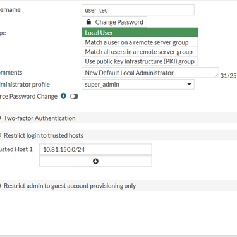This screenshot has width=237, height=237.
Task: Click the Change Password button
Action: click(114, 22)
